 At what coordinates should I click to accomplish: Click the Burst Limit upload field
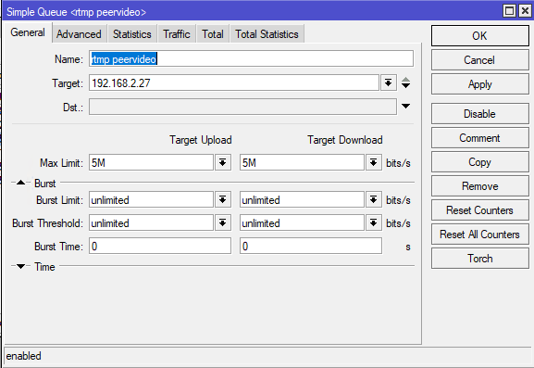[151, 199]
